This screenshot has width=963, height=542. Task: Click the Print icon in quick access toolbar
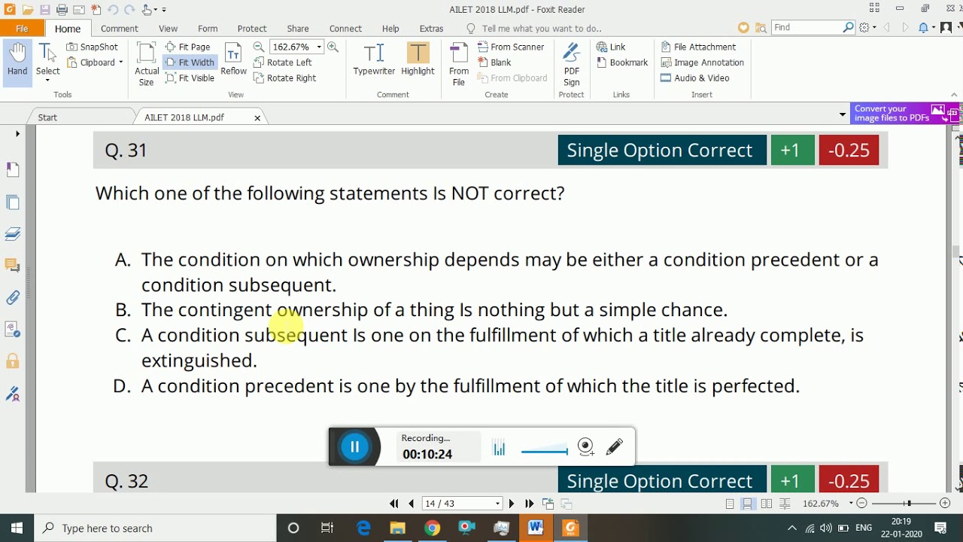coord(62,10)
